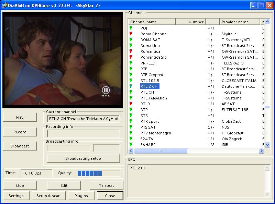Click the green status icon beside ROJ
Viewport: 275px width, 204px height.
pyautogui.click(x=131, y=28)
